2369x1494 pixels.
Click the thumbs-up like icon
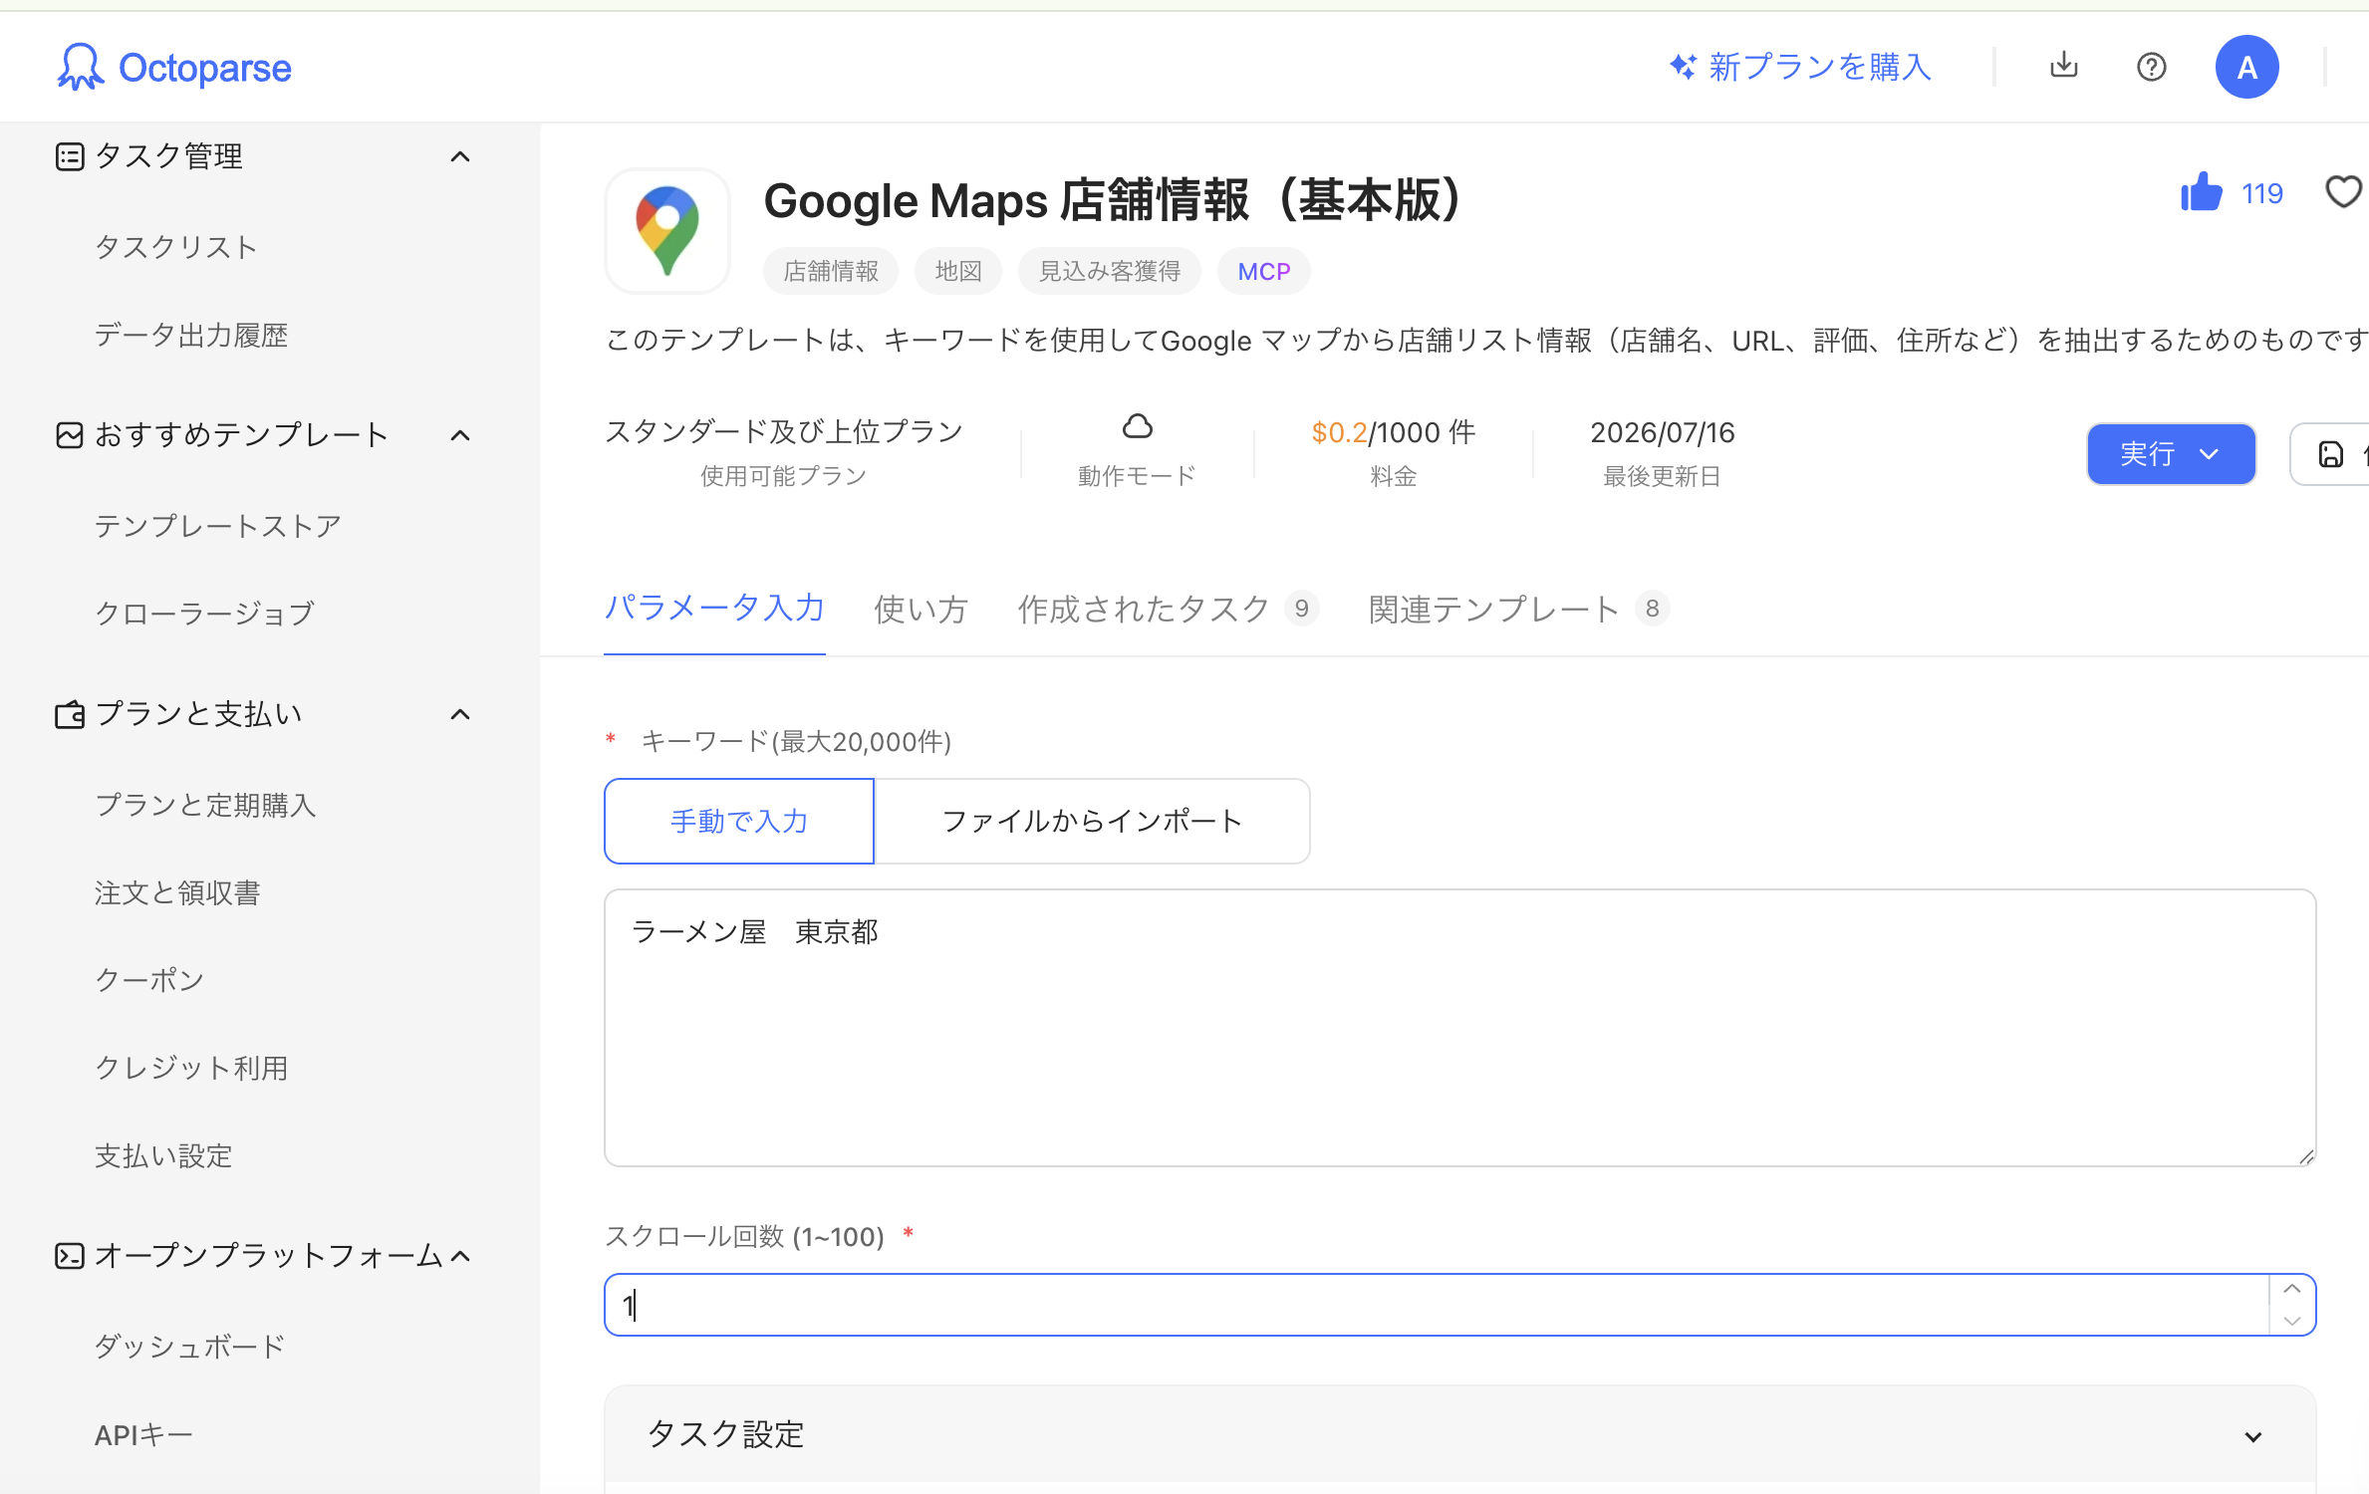click(2201, 192)
